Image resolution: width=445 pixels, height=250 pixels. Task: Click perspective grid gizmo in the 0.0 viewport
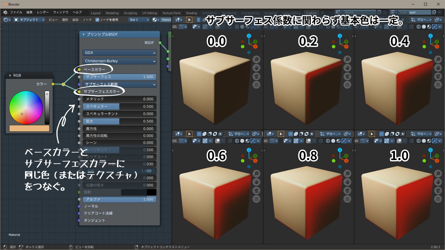pyautogui.click(x=256, y=85)
